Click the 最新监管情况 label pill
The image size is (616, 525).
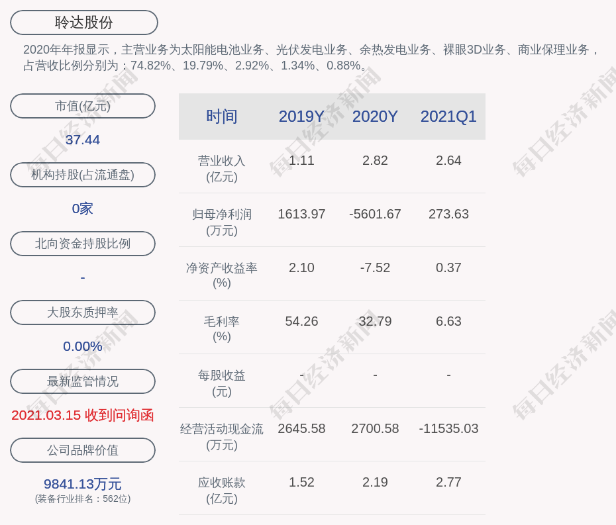click(x=83, y=381)
